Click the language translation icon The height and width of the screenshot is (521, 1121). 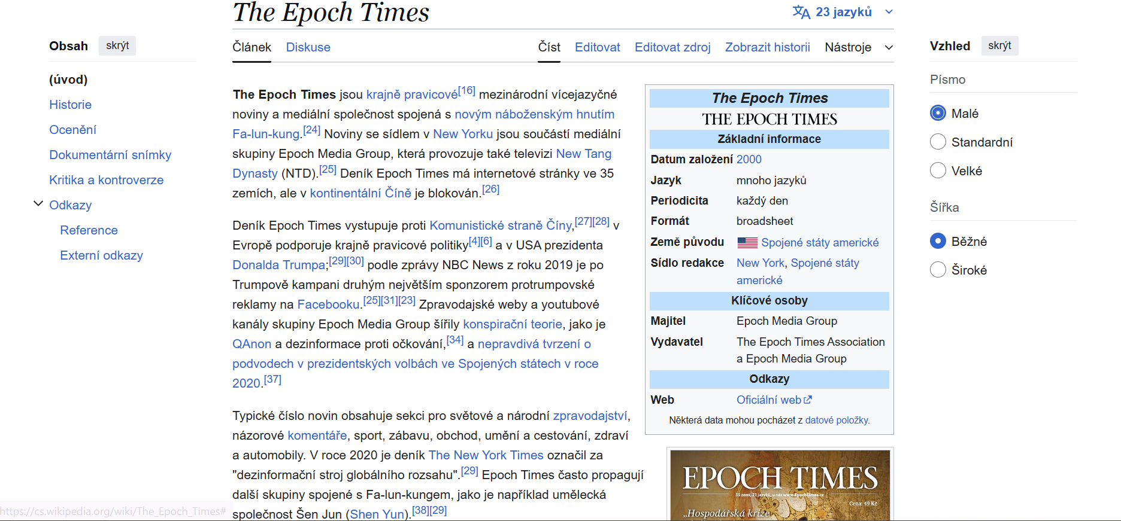pyautogui.click(x=801, y=12)
